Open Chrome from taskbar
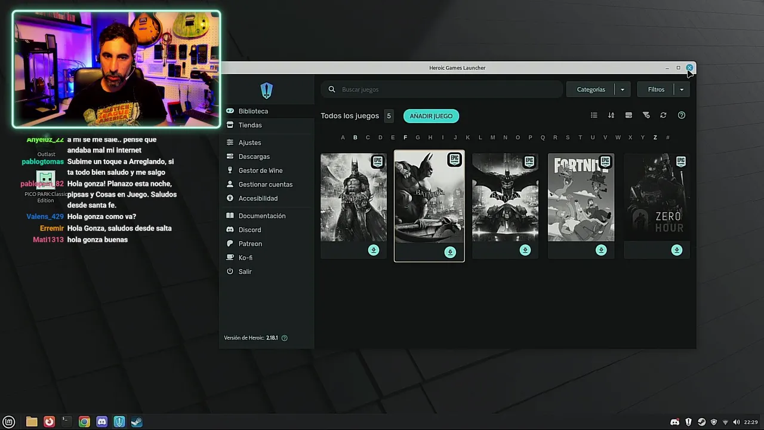 tap(84, 422)
